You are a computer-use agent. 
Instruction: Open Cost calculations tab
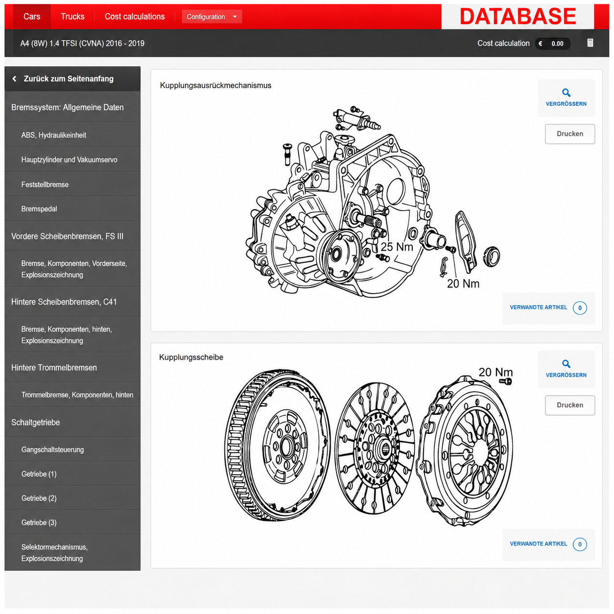pyautogui.click(x=135, y=17)
